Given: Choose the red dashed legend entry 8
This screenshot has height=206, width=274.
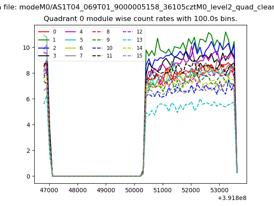Looking at the screenshot, I should pos(101,32).
